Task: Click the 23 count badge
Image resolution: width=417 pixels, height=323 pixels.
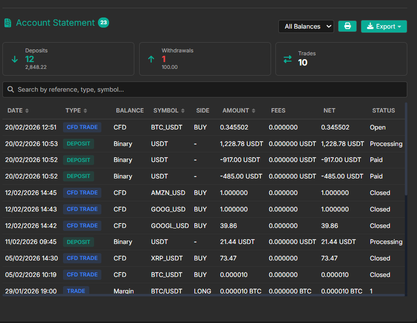Action: [x=103, y=22]
